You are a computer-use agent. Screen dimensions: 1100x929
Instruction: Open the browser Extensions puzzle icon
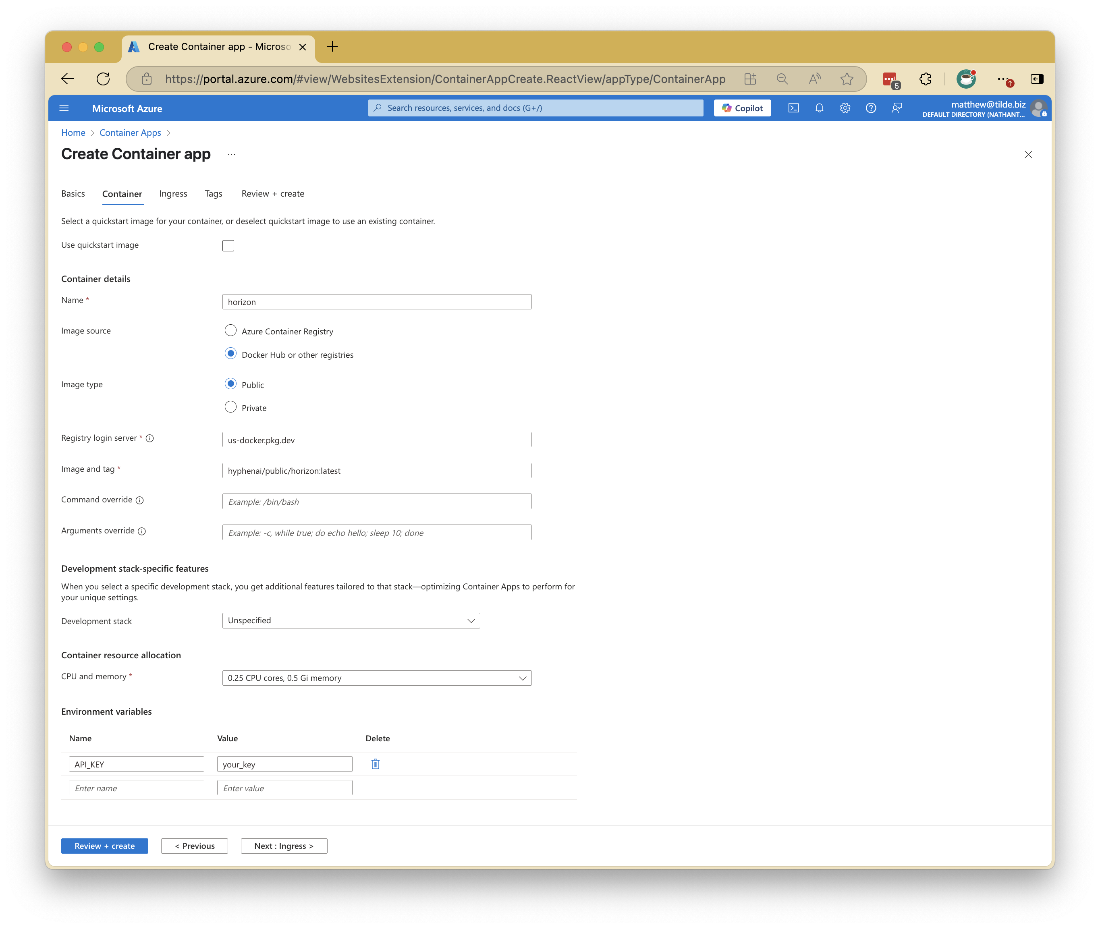coord(925,79)
